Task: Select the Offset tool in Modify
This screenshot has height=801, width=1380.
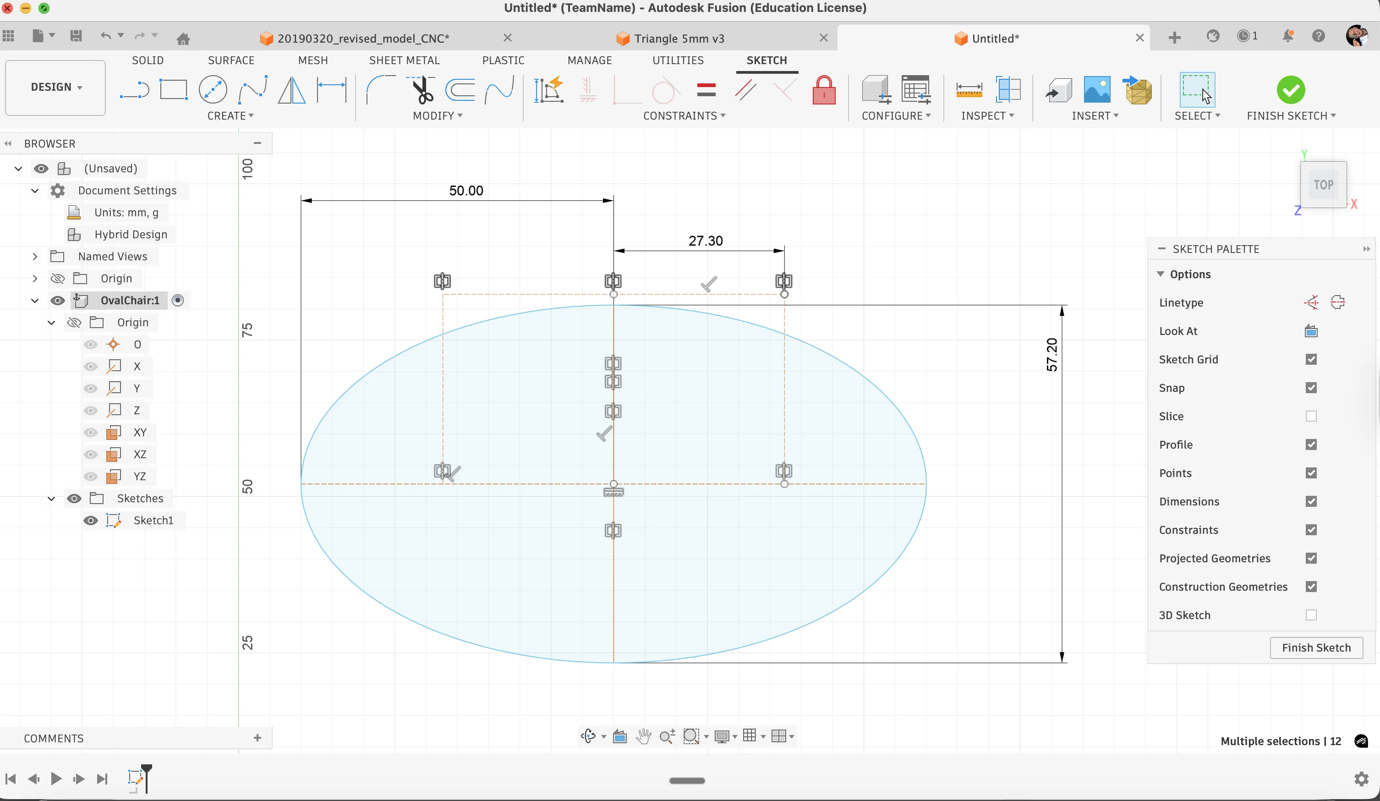Action: click(x=460, y=90)
